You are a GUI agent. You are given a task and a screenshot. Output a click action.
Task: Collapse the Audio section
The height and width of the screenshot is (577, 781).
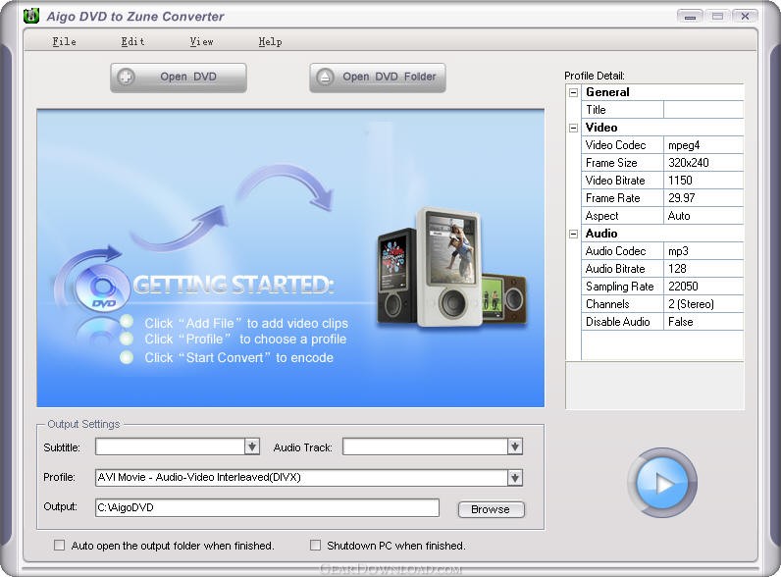573,234
